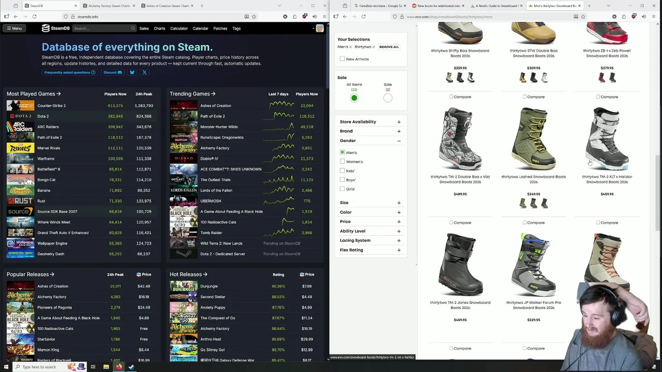
Task: Click the Counter-Strike 2 game icon
Action: coord(20,105)
